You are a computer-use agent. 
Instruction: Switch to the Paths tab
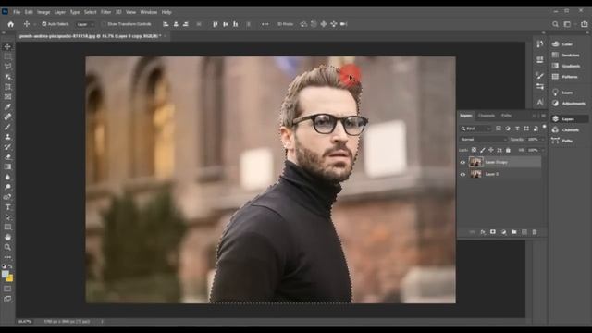point(506,116)
